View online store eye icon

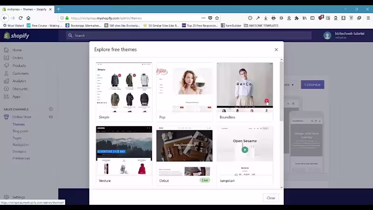(51, 117)
